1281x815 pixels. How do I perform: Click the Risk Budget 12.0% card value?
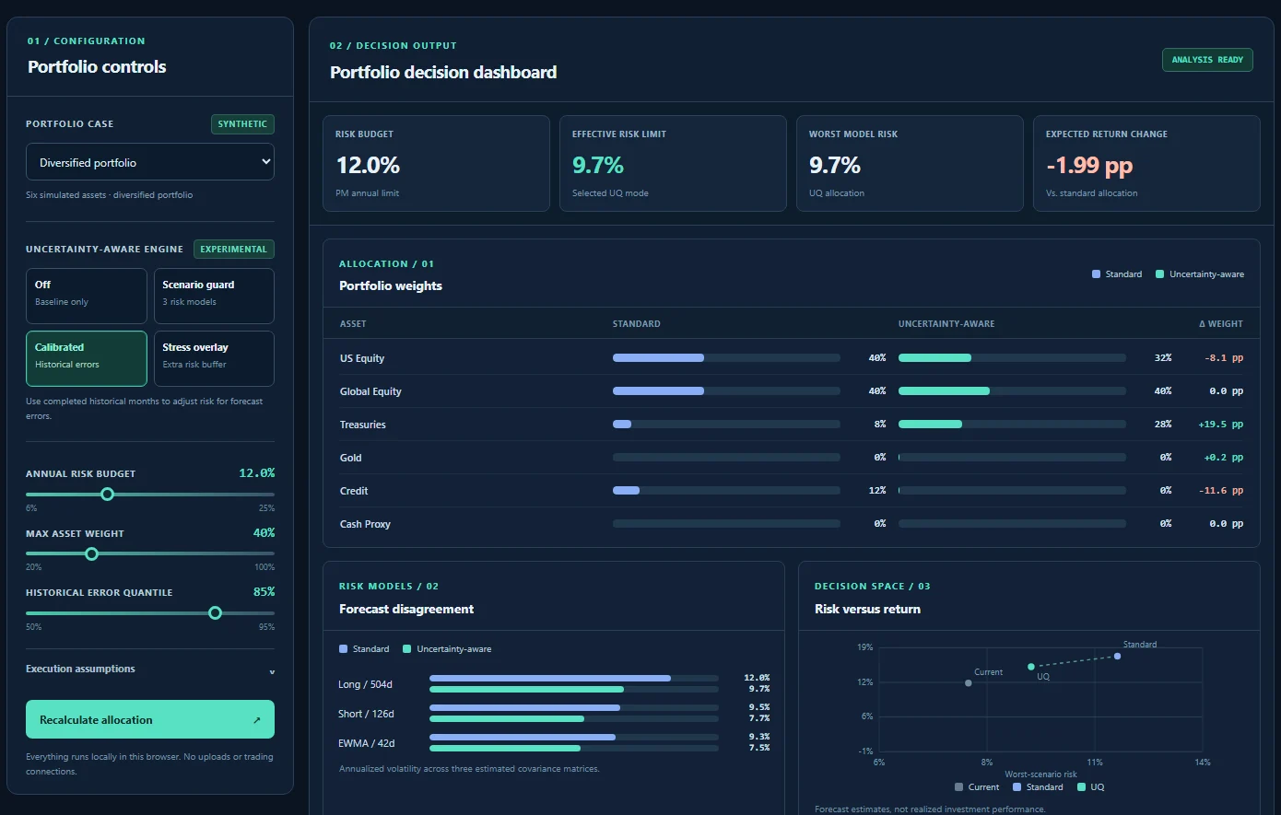(368, 166)
